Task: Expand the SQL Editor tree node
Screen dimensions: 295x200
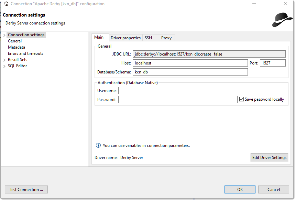Action: [4, 66]
